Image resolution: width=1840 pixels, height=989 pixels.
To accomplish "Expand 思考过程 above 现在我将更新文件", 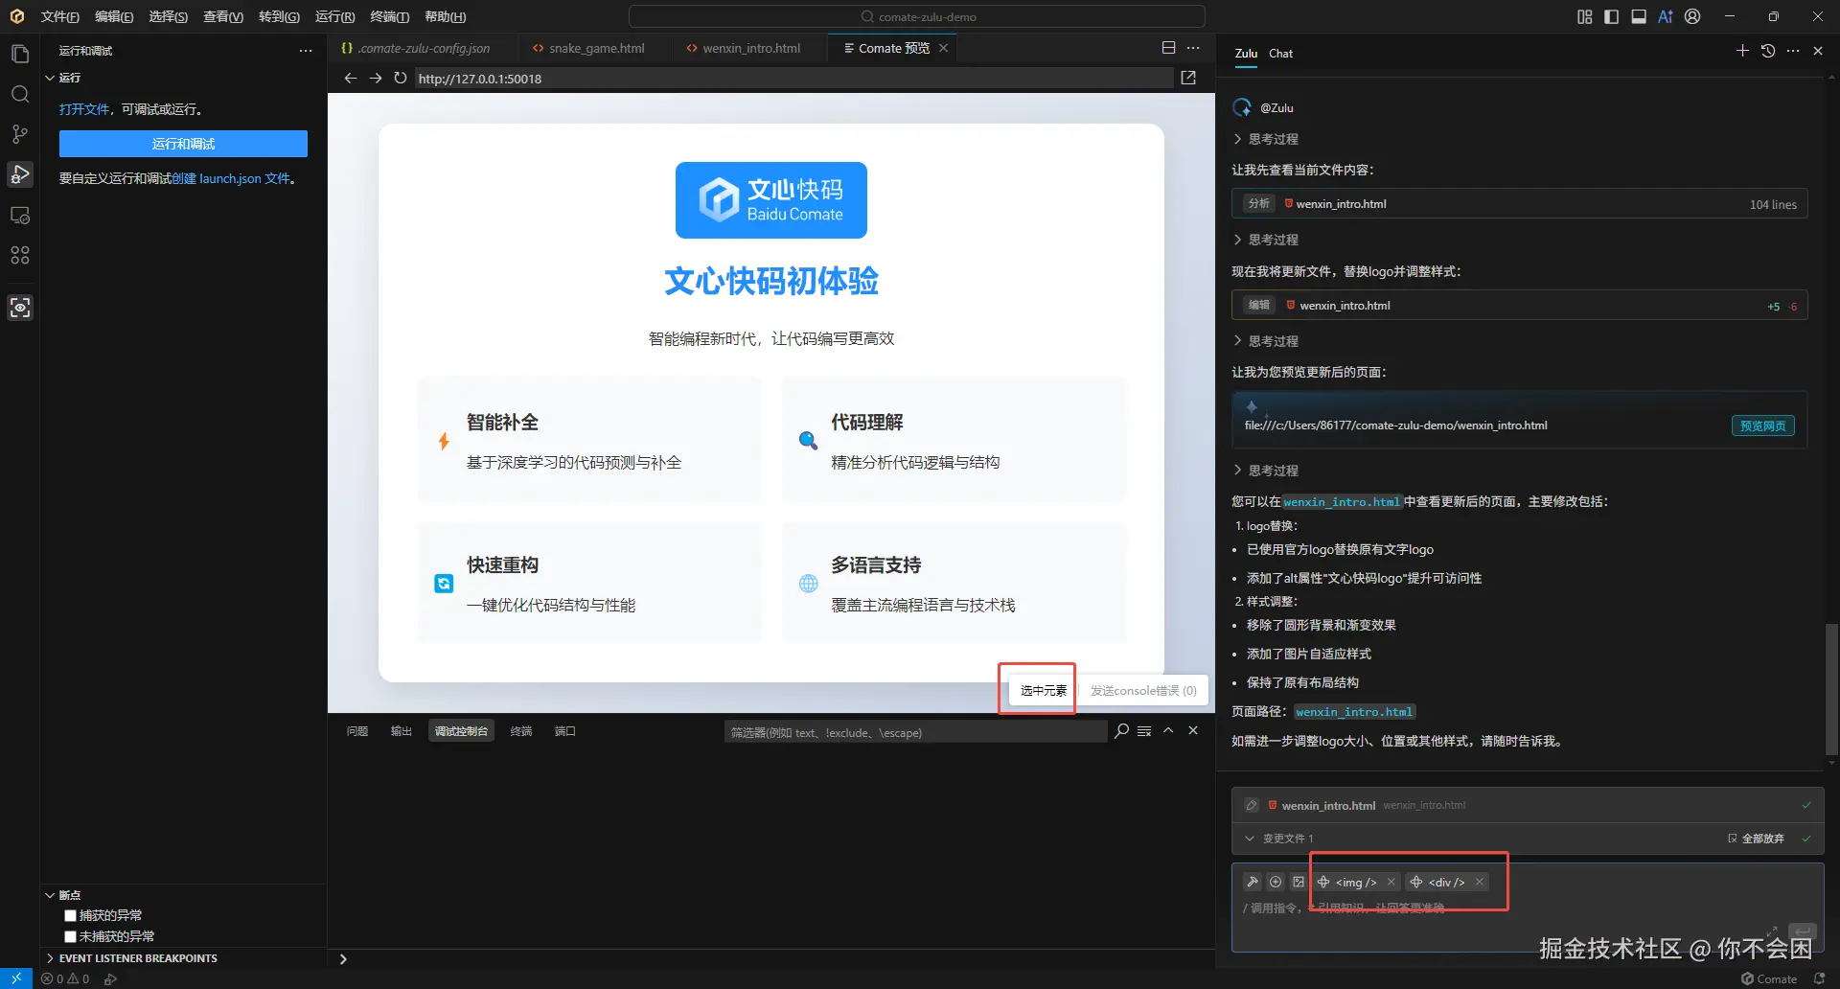I will [x=1265, y=240].
